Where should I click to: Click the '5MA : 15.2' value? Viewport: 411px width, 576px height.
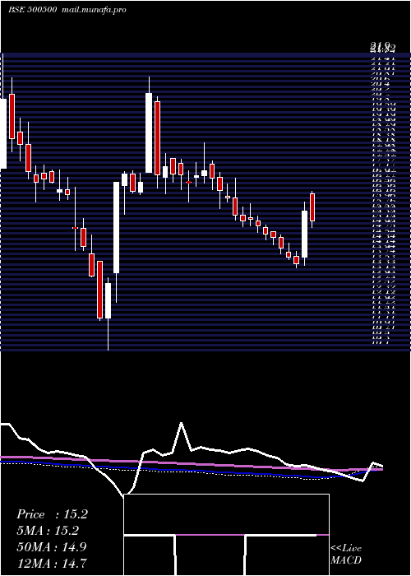[x=48, y=531]
